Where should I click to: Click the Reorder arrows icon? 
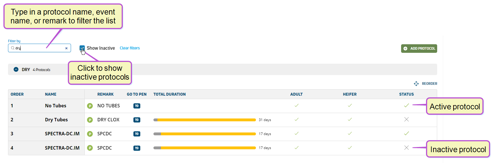coord(416,84)
